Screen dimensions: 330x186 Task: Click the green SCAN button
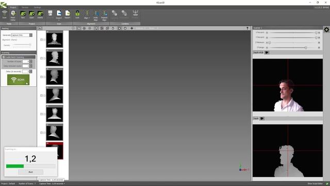tap(19, 80)
